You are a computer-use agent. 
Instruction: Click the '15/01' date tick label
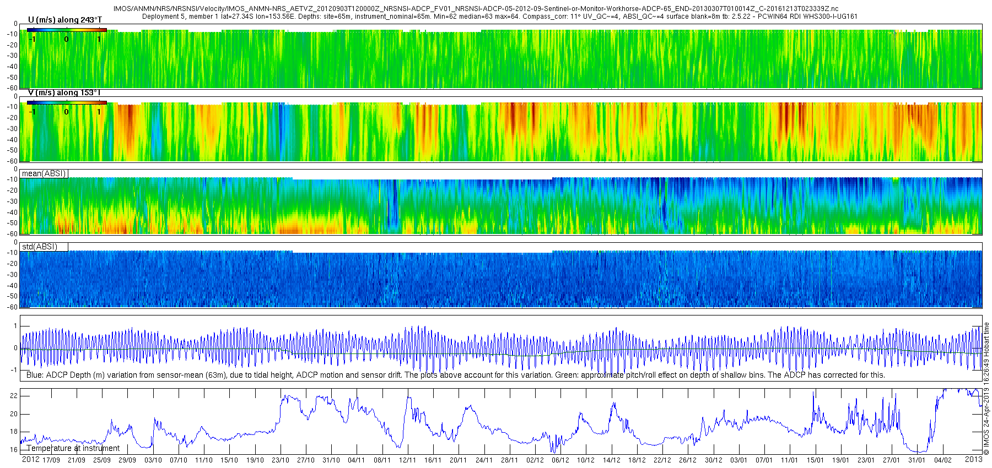[x=816, y=460]
